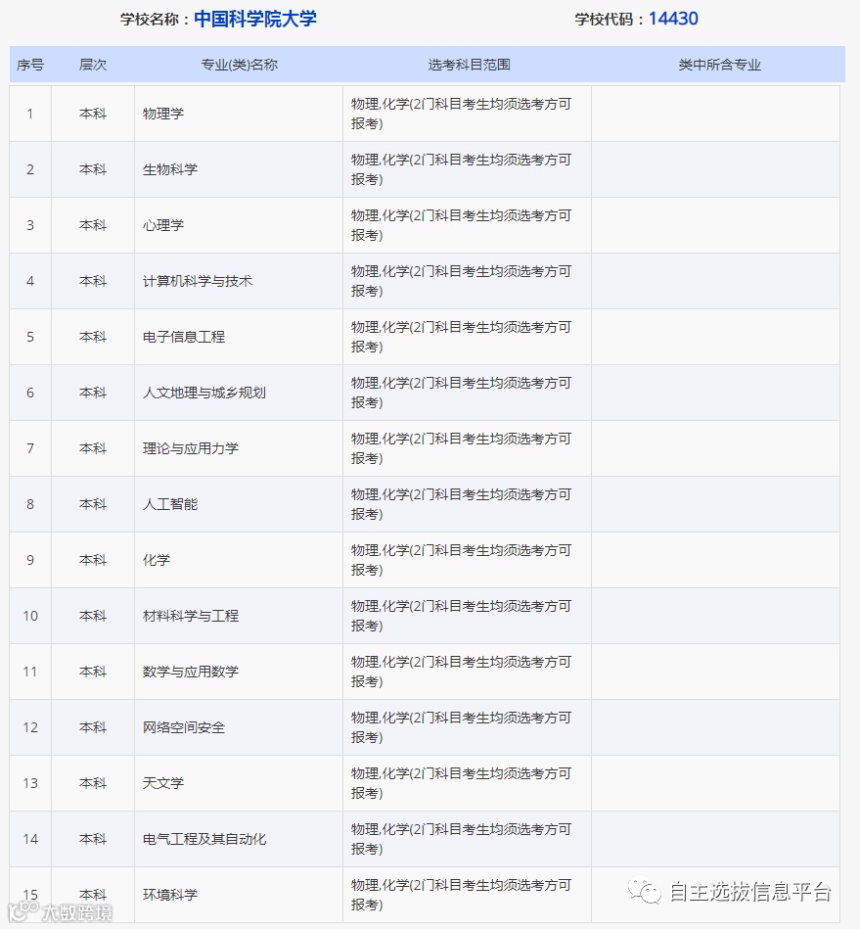860x929 pixels.
Task: Click row number 13 in 序号 column
Action: (30, 783)
